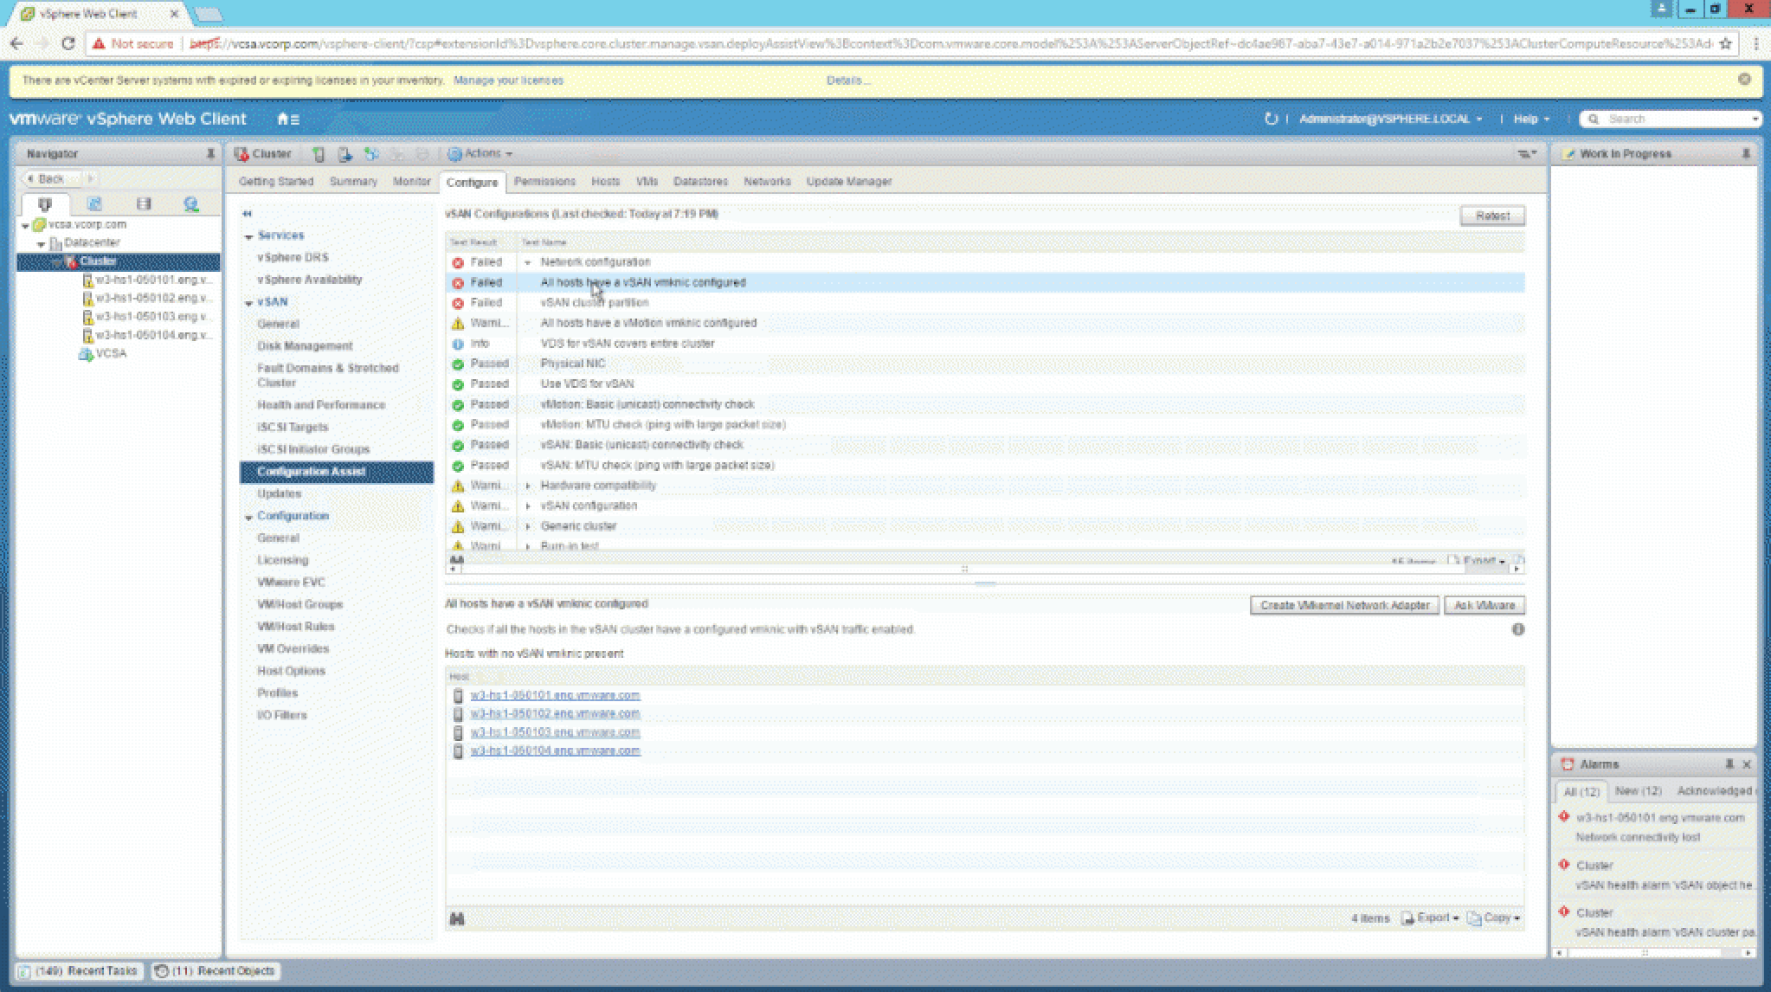Click the second cluster toolbar icon
The height and width of the screenshot is (992, 1771).
pos(345,154)
